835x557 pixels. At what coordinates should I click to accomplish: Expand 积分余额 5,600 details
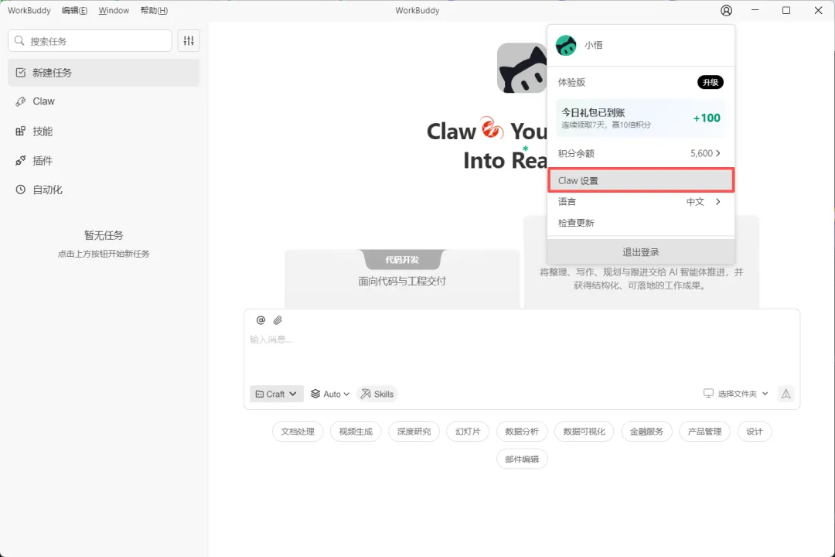coord(641,153)
